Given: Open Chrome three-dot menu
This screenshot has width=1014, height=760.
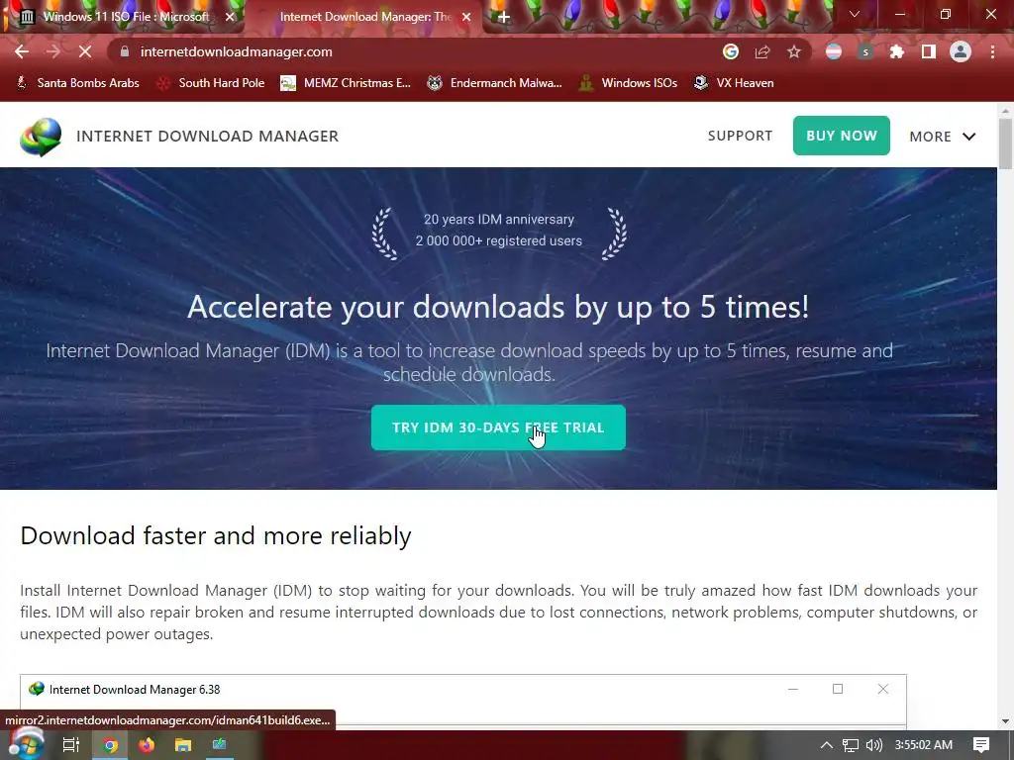Looking at the screenshot, I should [x=992, y=51].
